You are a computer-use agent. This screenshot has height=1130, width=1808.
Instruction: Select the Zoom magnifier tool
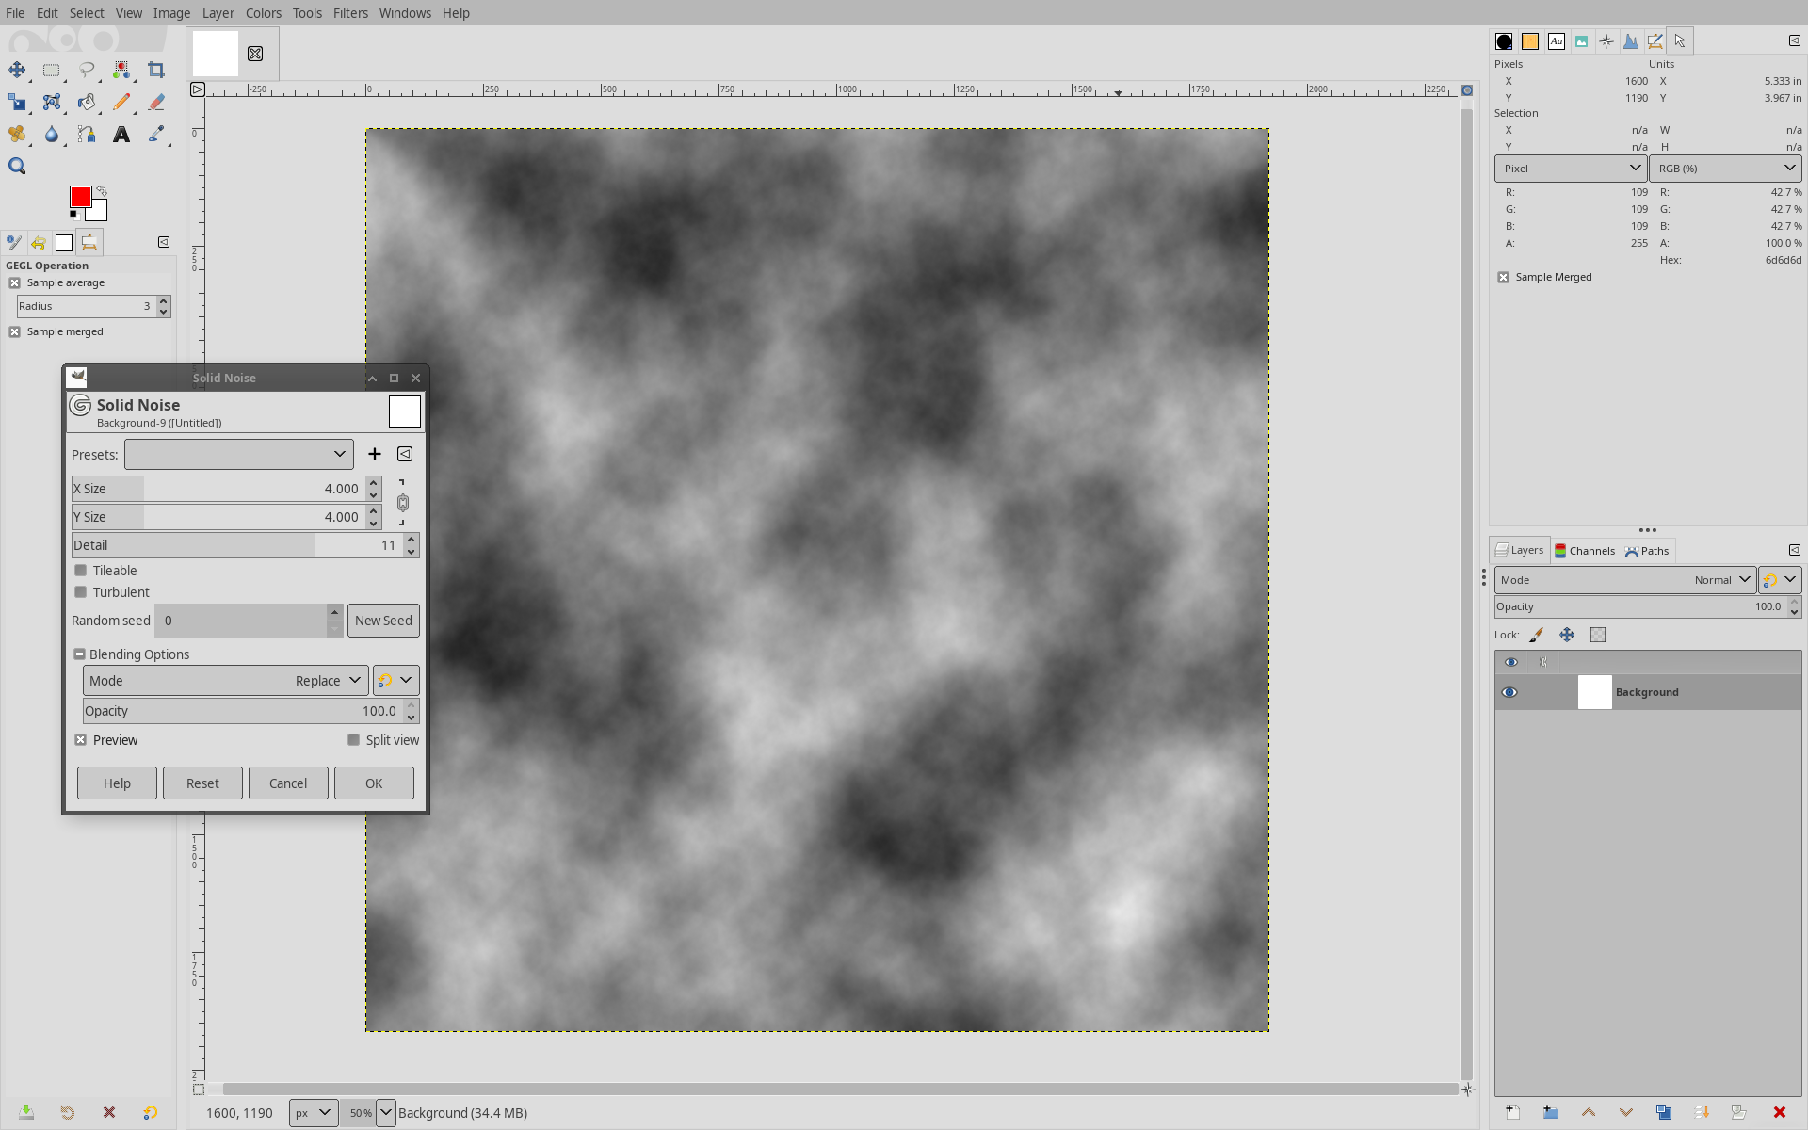pos(17,167)
